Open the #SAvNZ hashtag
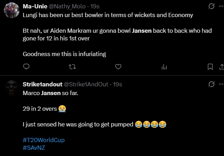The image size is (224, 156). coord(34,147)
